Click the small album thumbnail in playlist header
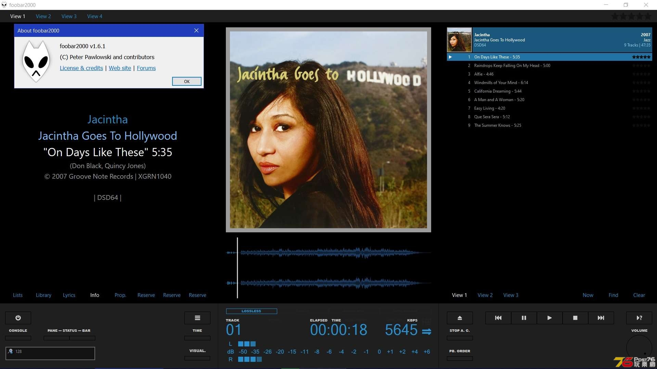The height and width of the screenshot is (369, 657). click(x=459, y=40)
